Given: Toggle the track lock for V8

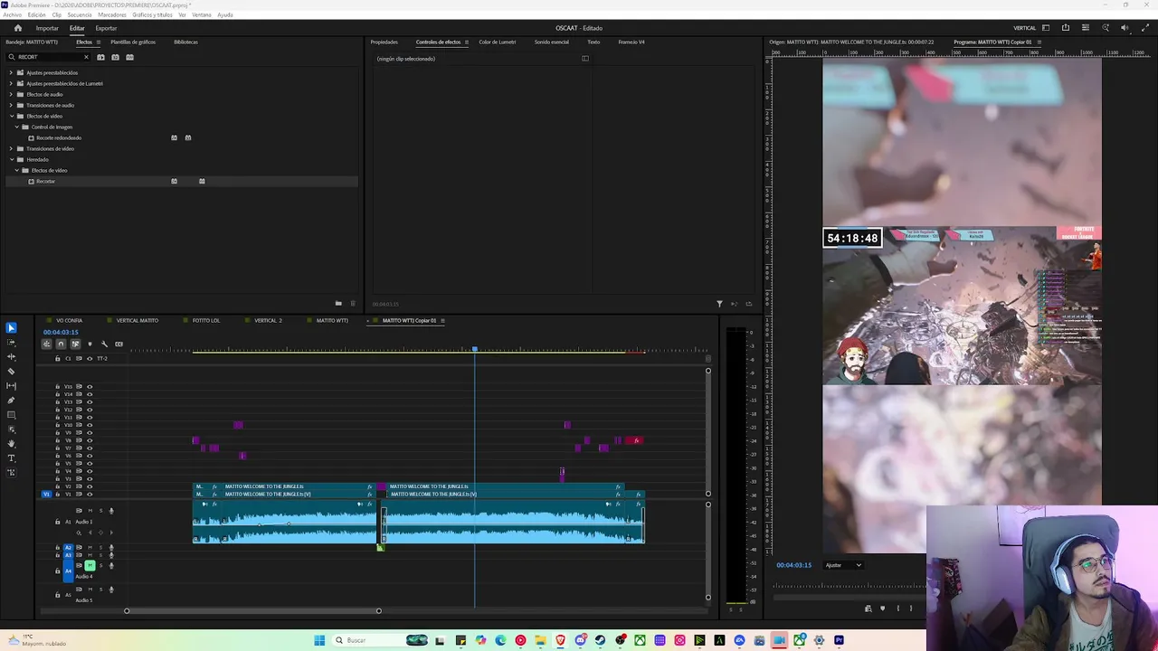Looking at the screenshot, I should coord(58,440).
